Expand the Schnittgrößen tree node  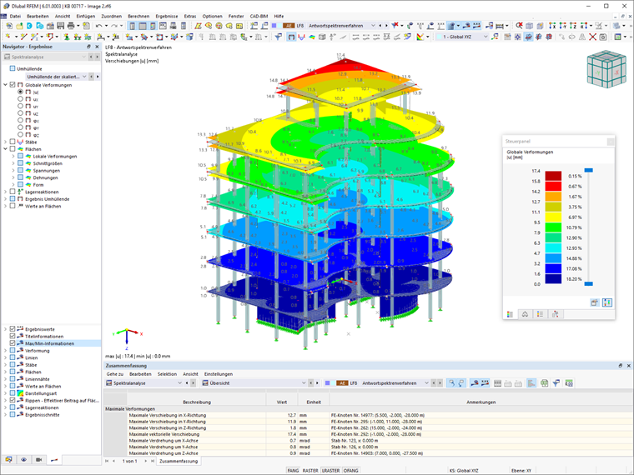(13, 163)
